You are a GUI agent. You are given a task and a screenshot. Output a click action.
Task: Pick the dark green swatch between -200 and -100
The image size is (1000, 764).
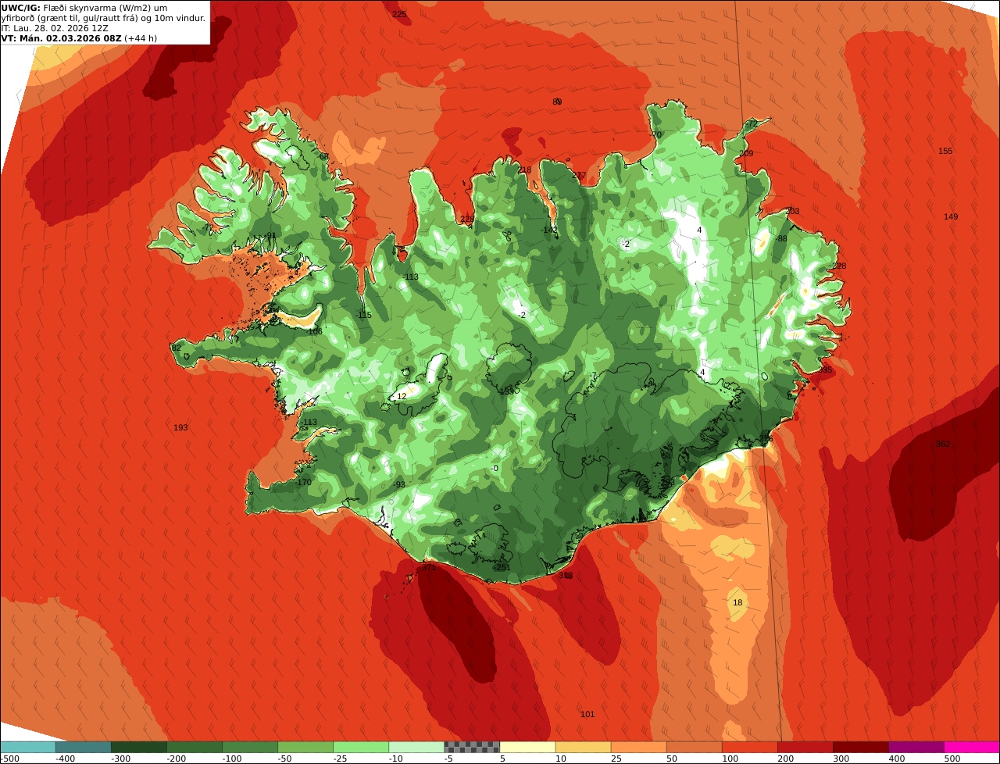coord(195,747)
